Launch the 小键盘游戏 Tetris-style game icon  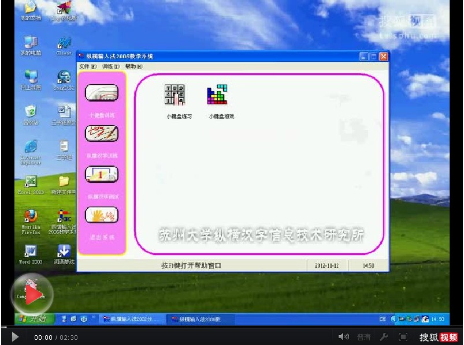click(x=217, y=95)
